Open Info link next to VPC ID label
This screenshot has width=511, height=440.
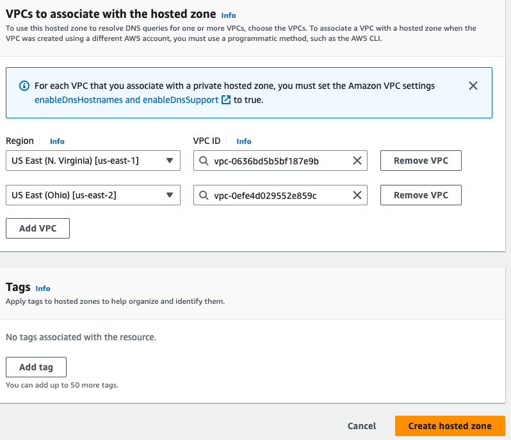coord(244,141)
